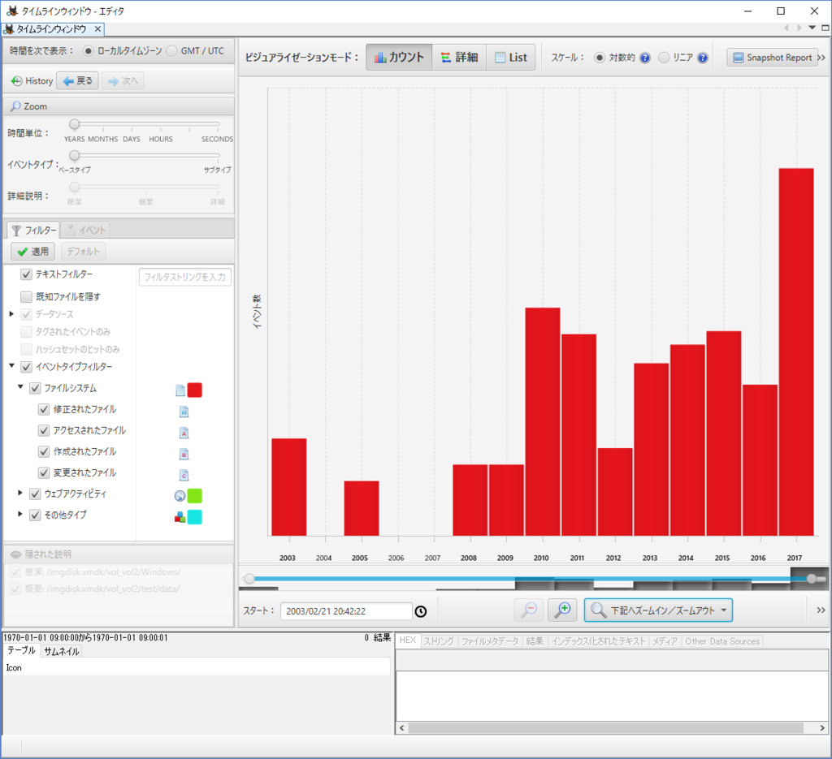Click the History clock icon
This screenshot has width=832, height=759.
click(16, 81)
